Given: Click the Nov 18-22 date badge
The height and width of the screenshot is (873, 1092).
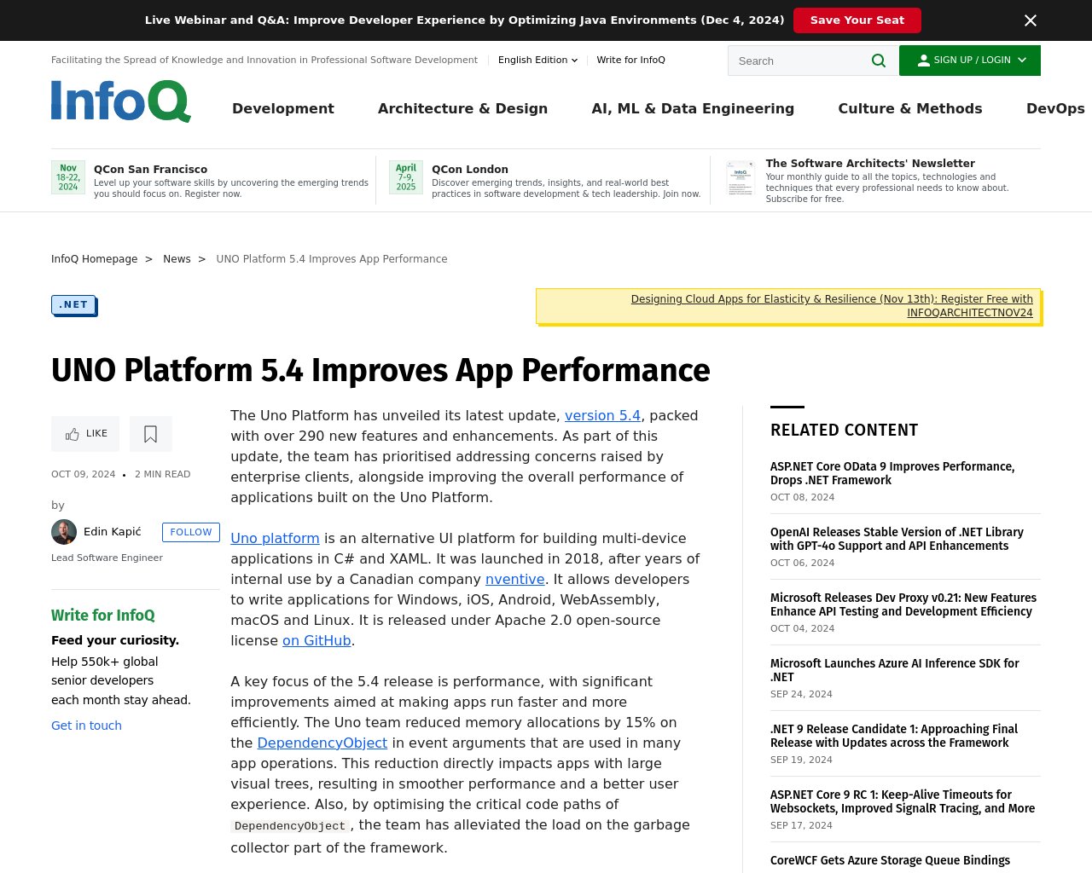Looking at the screenshot, I should click(x=68, y=177).
